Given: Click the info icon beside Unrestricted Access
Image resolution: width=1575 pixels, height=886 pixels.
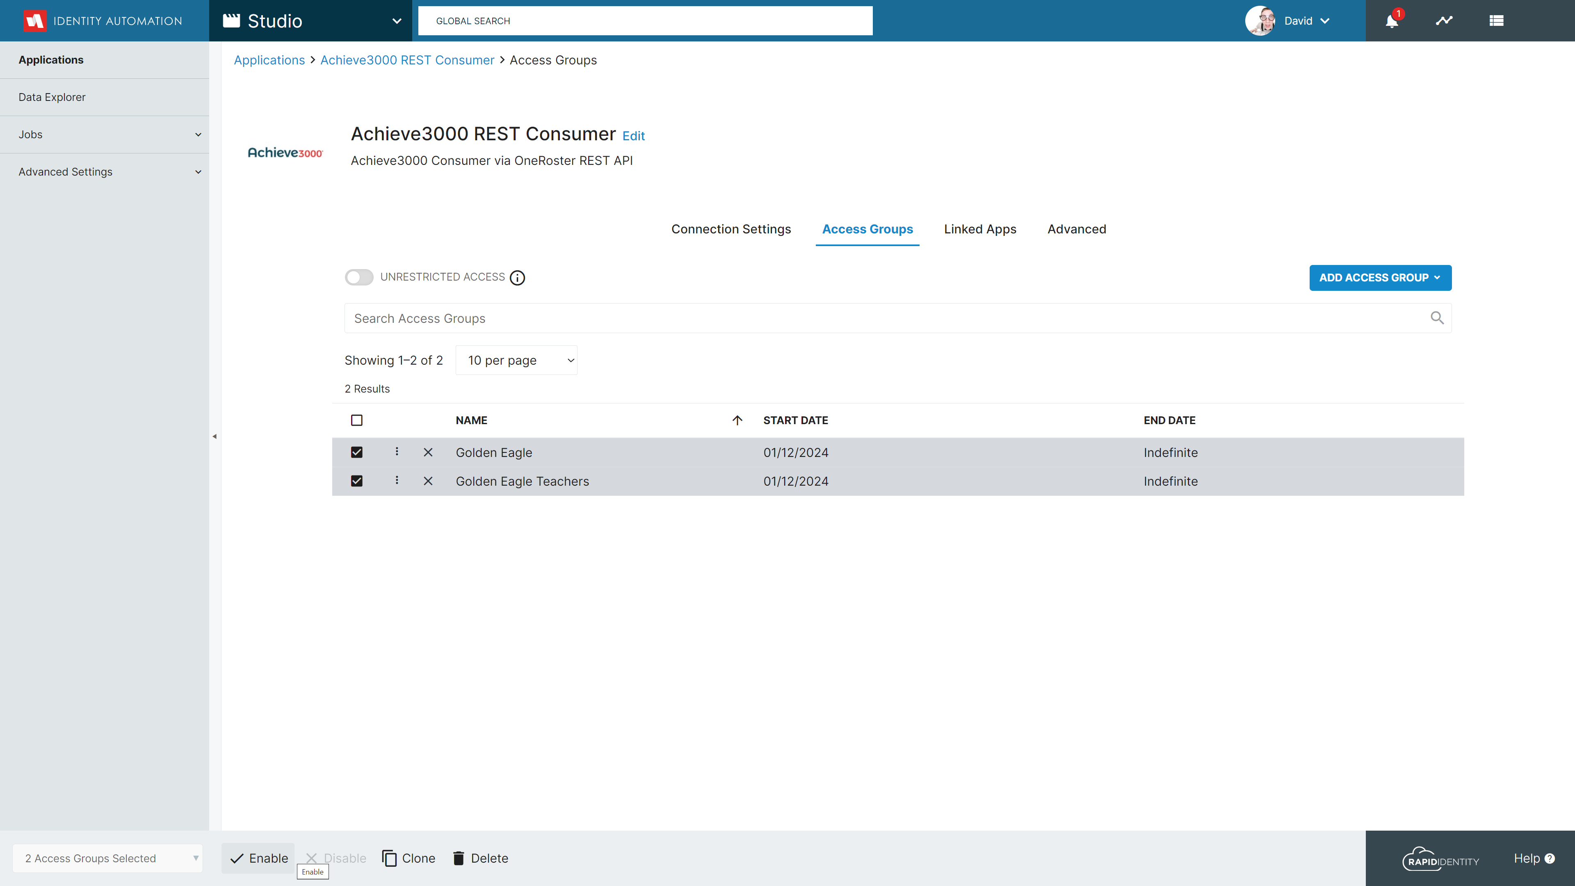Looking at the screenshot, I should pyautogui.click(x=517, y=278).
